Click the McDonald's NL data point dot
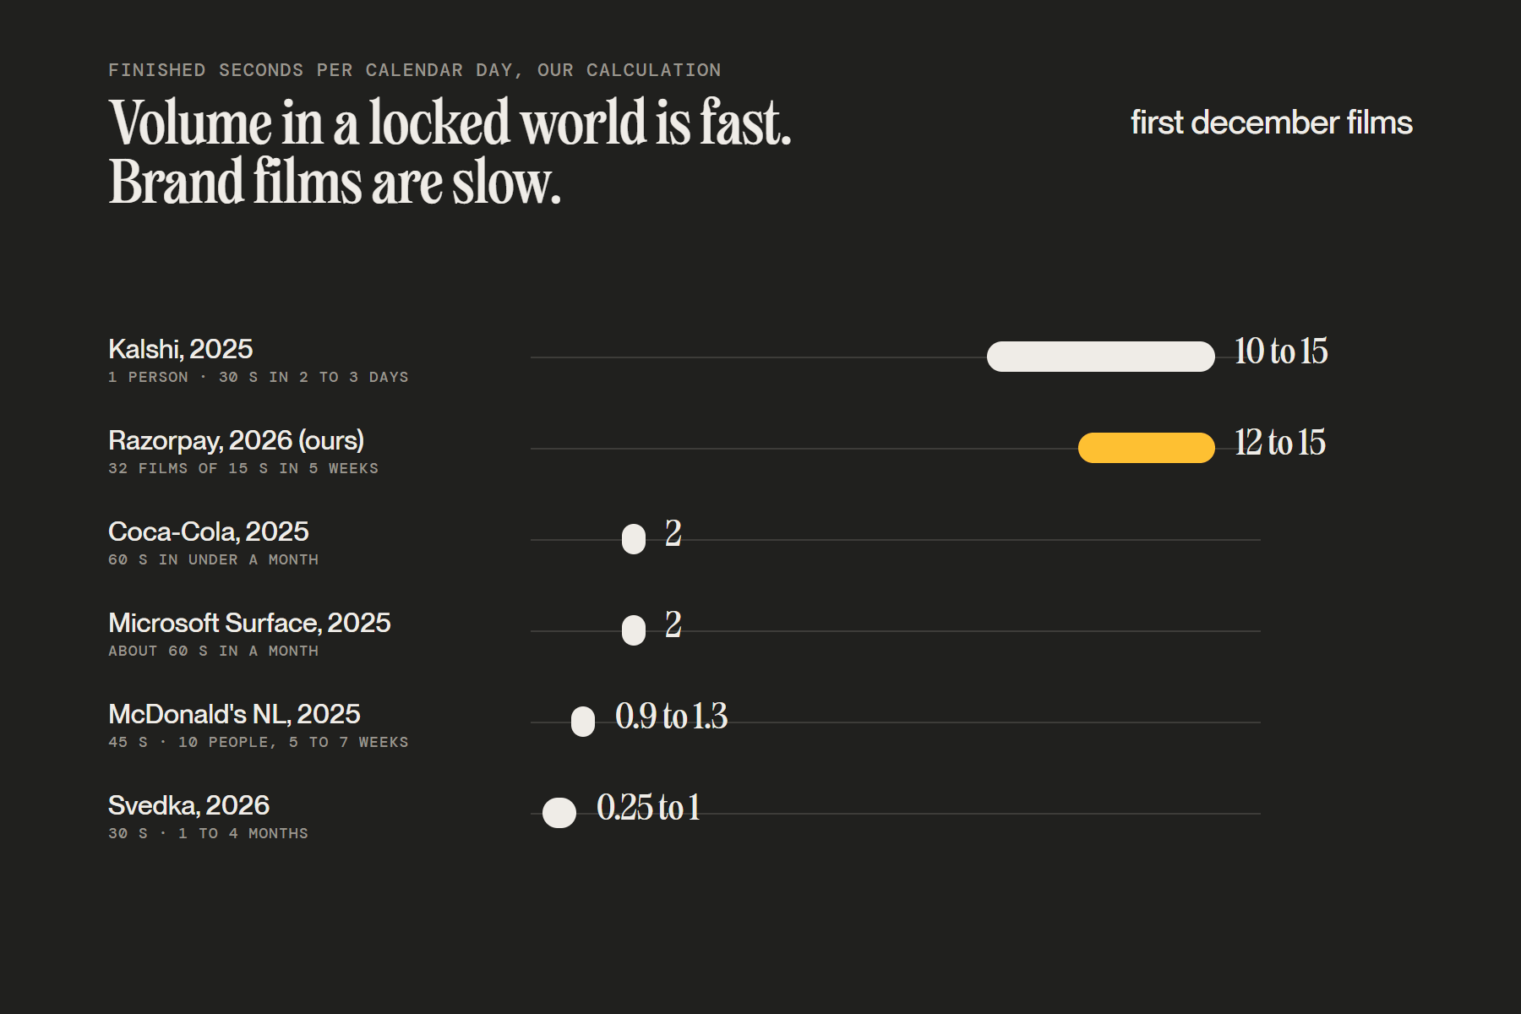Viewport: 1521px width, 1014px height. [x=583, y=722]
